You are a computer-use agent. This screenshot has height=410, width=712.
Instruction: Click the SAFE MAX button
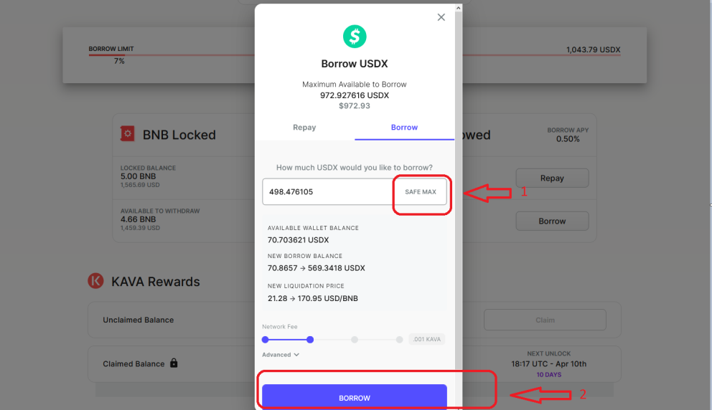pyautogui.click(x=421, y=192)
